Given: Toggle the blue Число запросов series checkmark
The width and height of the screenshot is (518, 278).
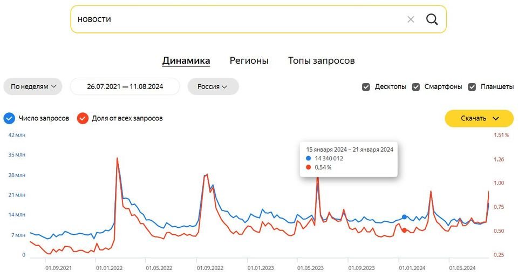Looking at the screenshot, I should tap(9, 118).
